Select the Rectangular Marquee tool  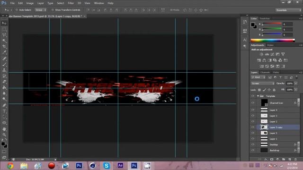pos(4,29)
